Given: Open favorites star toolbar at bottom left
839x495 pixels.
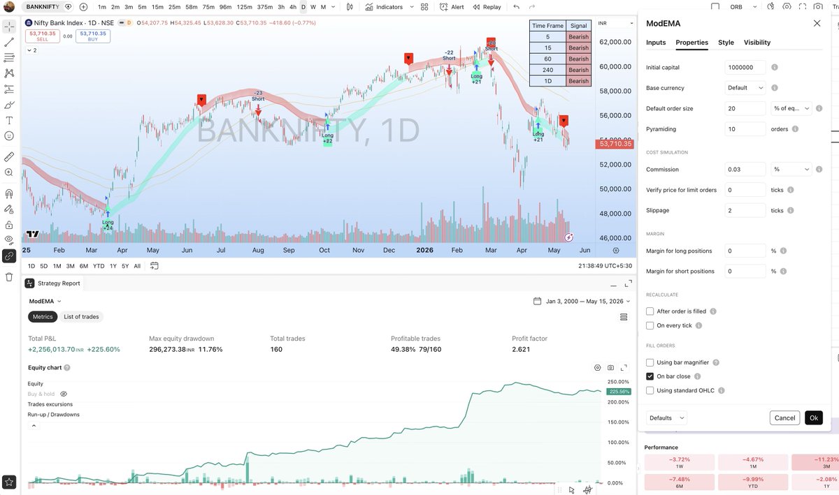Looking at the screenshot, I should tap(9, 482).
